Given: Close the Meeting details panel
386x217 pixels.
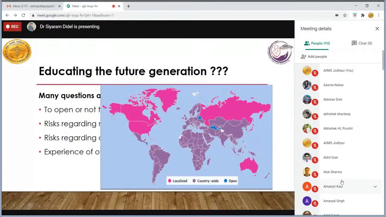Looking at the screenshot, I should 377,29.
